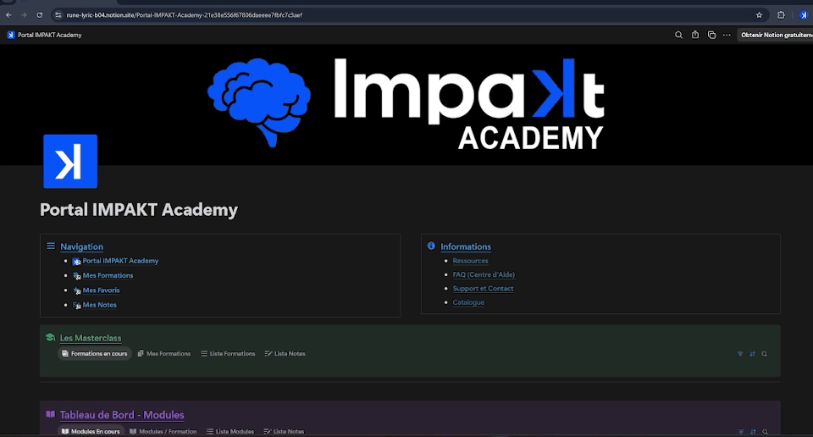Image resolution: width=813 pixels, height=437 pixels.
Task: Click the blue K page icon
Action: [70, 161]
